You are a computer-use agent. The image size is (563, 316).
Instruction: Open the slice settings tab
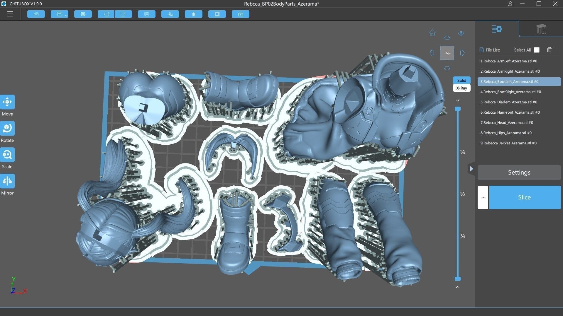tap(497, 29)
